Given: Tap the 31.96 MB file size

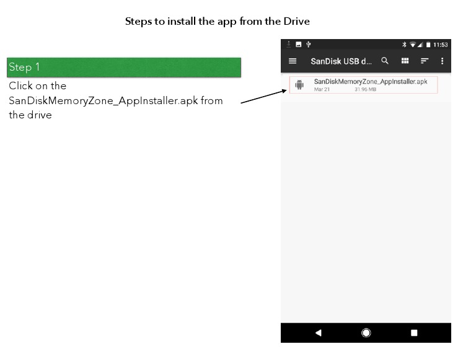Looking at the screenshot, I should click(x=365, y=89).
